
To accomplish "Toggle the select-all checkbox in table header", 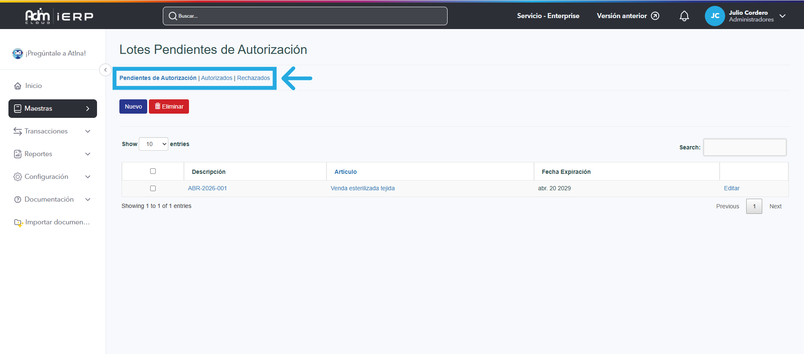I will click(x=153, y=171).
